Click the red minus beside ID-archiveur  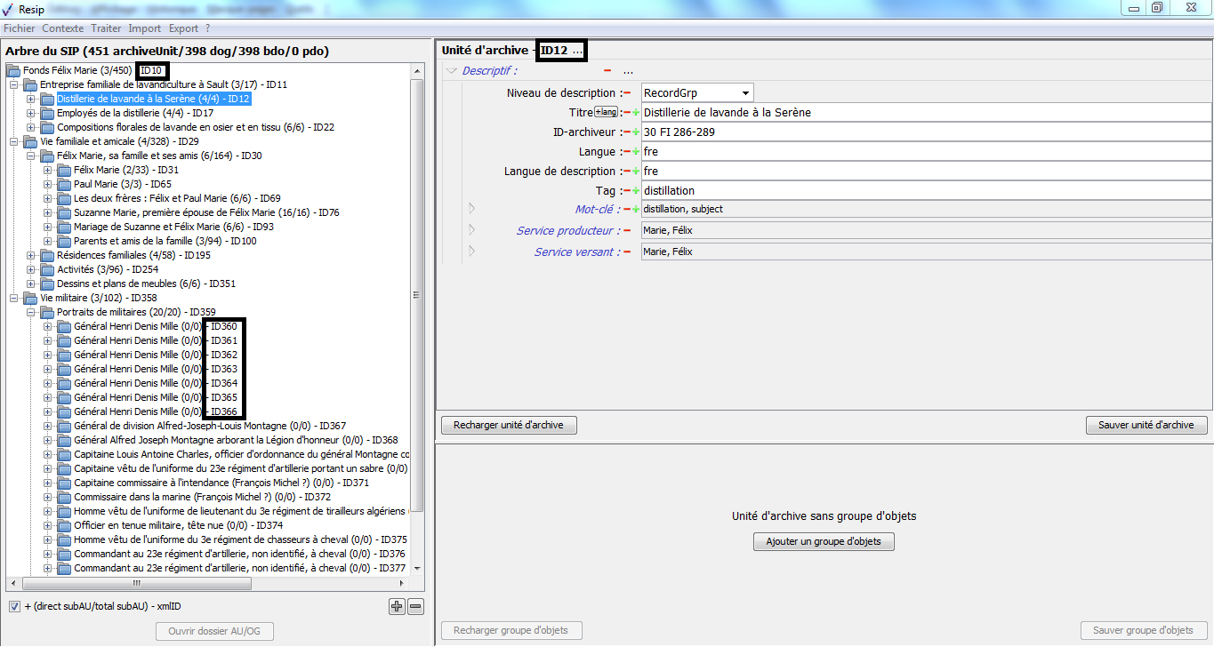pos(626,132)
